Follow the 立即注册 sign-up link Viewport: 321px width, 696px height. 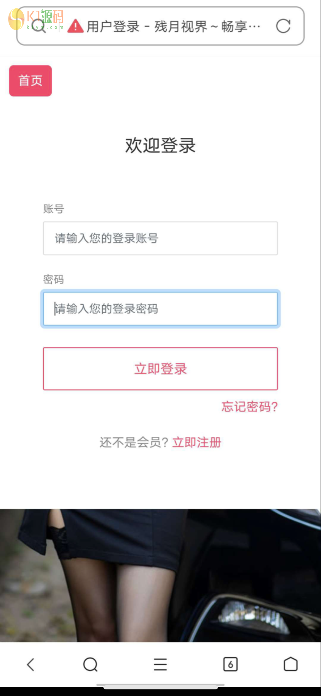[196, 442]
